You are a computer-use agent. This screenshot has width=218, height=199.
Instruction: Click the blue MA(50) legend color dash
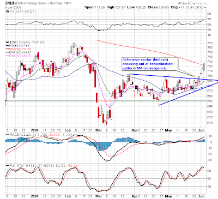tap(7, 46)
